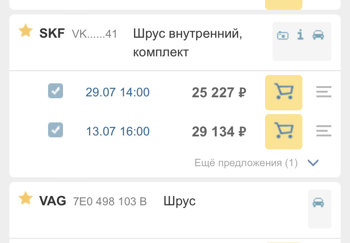Click Ещё предложения (1) text
This screenshot has height=243, width=350.
[x=246, y=163]
